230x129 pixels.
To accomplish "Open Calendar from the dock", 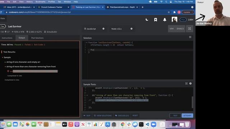I will coord(40,124).
